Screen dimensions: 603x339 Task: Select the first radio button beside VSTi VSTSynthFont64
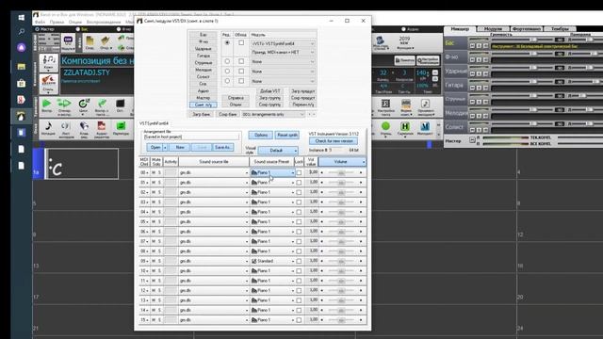pos(227,42)
